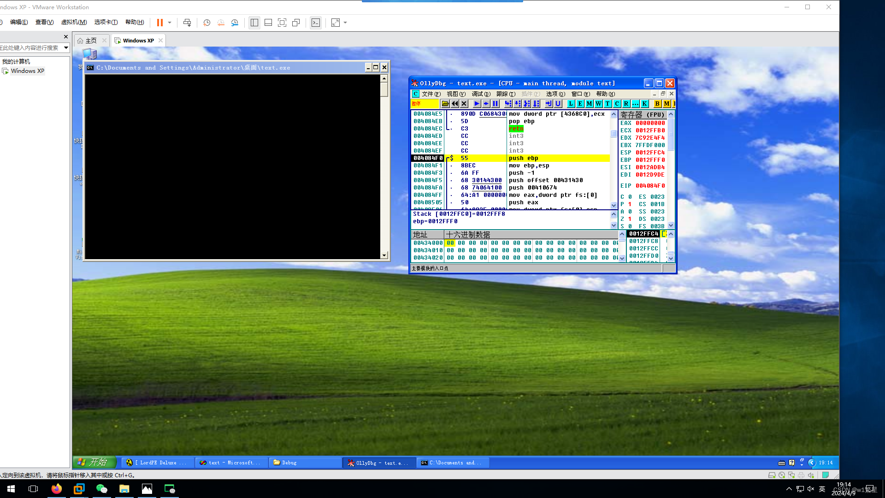Click OllyDbg's restart program rewind icon
Viewport: 885px width, 498px height.
[x=455, y=104]
